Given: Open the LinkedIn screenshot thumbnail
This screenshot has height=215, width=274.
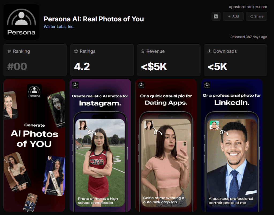Looking at the screenshot, I should point(232,145).
